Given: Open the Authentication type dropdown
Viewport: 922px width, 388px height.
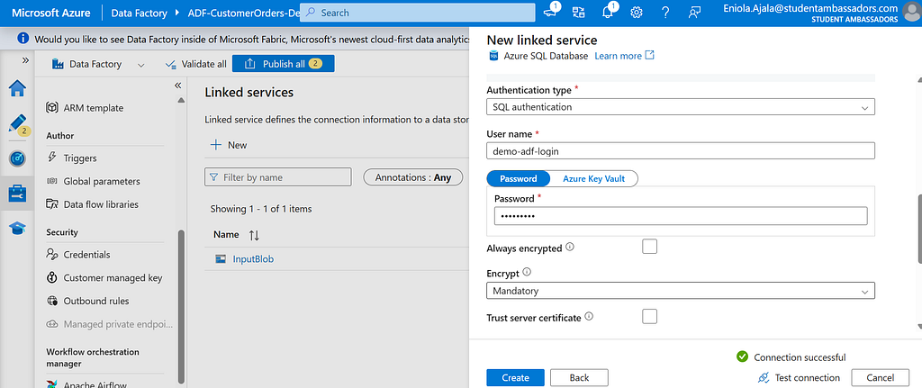Looking at the screenshot, I should [681, 107].
